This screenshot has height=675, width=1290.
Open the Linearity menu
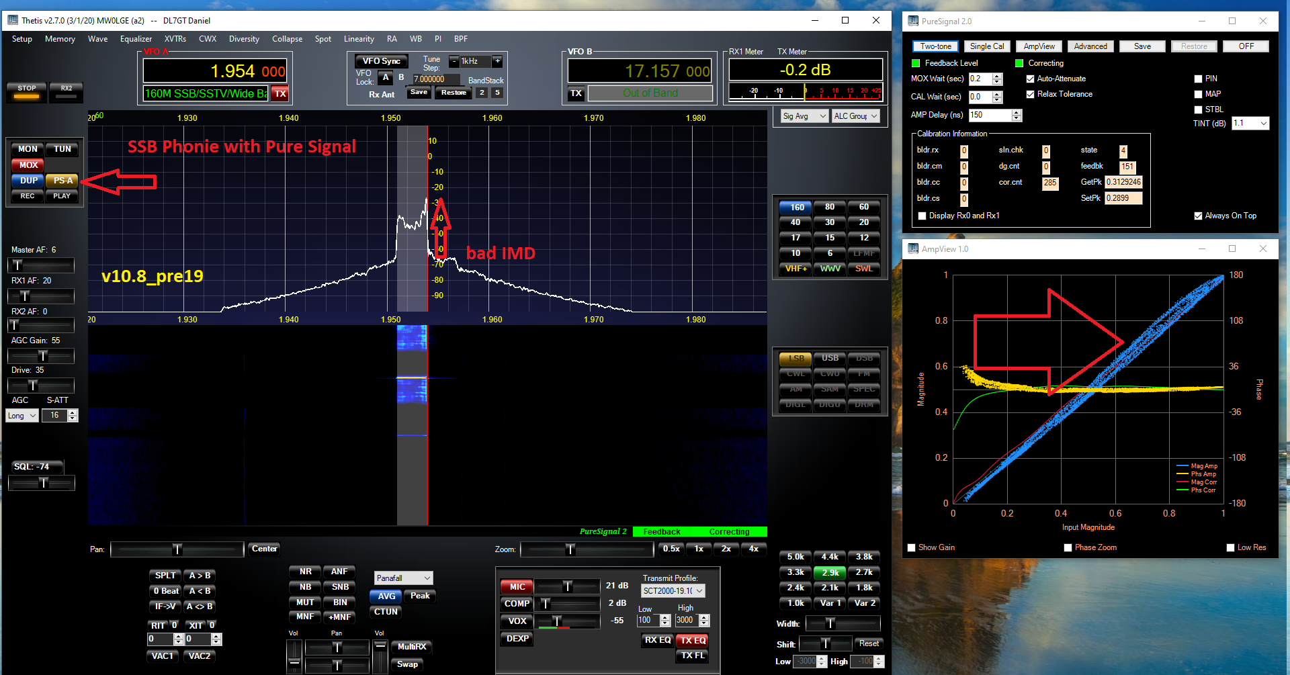click(359, 39)
